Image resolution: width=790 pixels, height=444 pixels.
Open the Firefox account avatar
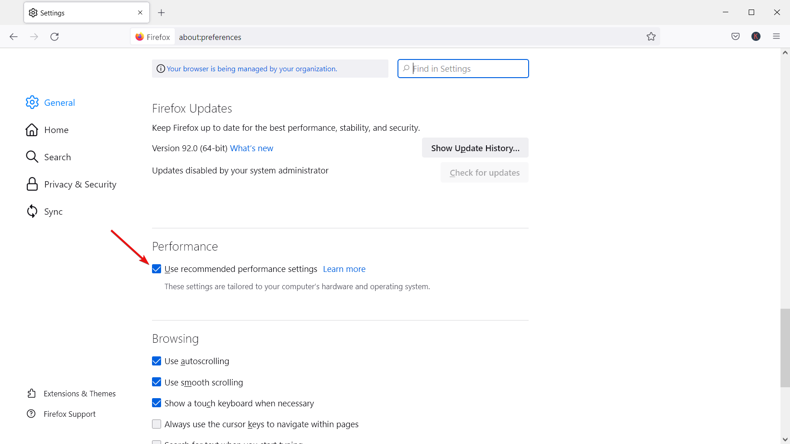point(756,37)
